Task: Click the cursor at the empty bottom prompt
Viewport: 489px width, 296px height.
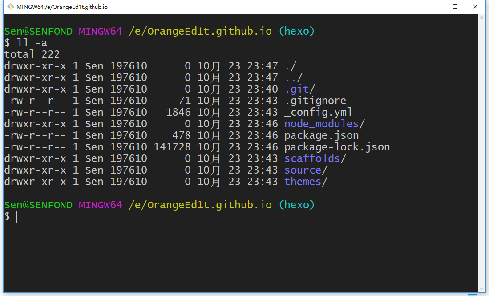Action: pyautogui.click(x=17, y=217)
